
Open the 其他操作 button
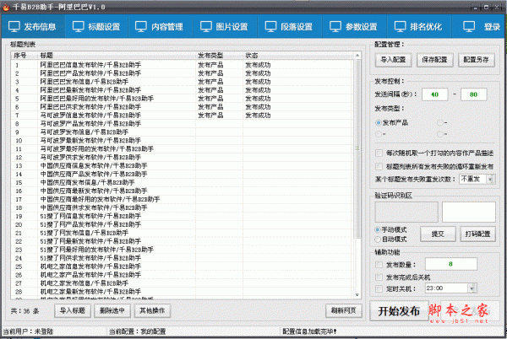[x=152, y=311]
